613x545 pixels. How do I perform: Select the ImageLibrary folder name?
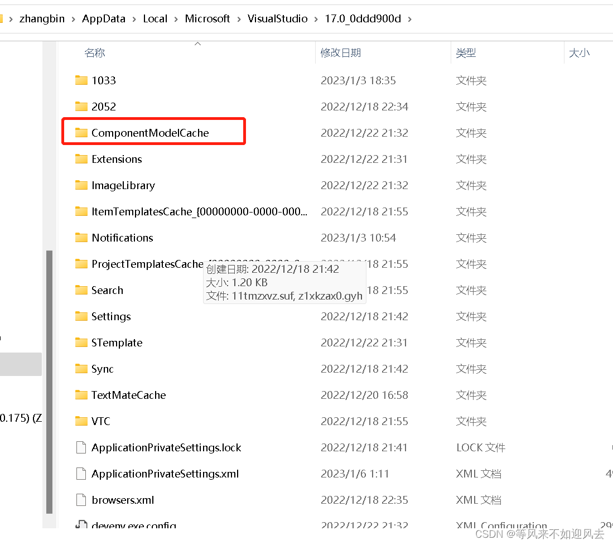pos(123,185)
